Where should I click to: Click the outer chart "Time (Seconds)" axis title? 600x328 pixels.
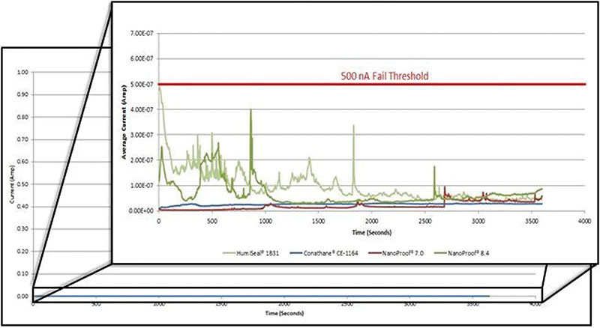click(284, 313)
